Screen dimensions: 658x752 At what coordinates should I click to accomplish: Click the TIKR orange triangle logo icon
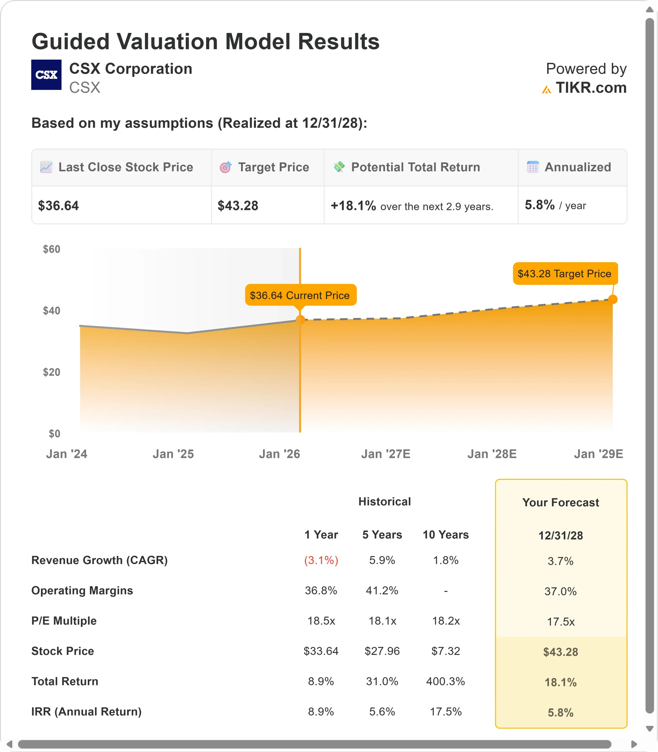546,89
